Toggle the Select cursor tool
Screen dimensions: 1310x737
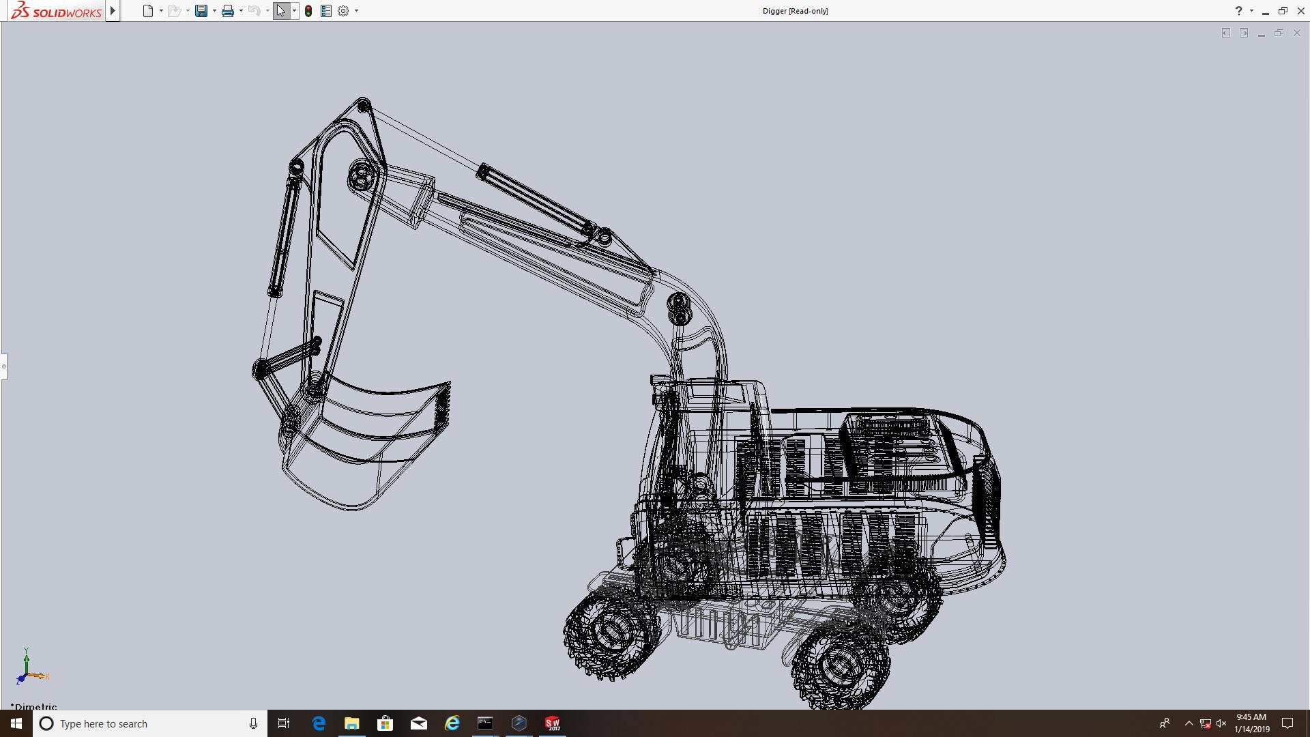281,11
